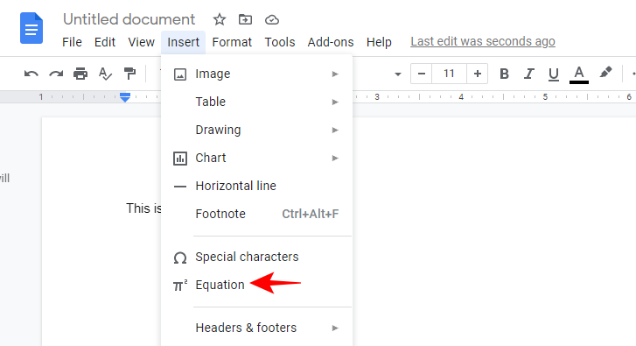Open the Google Docs home icon
636x346 pixels.
(31, 28)
